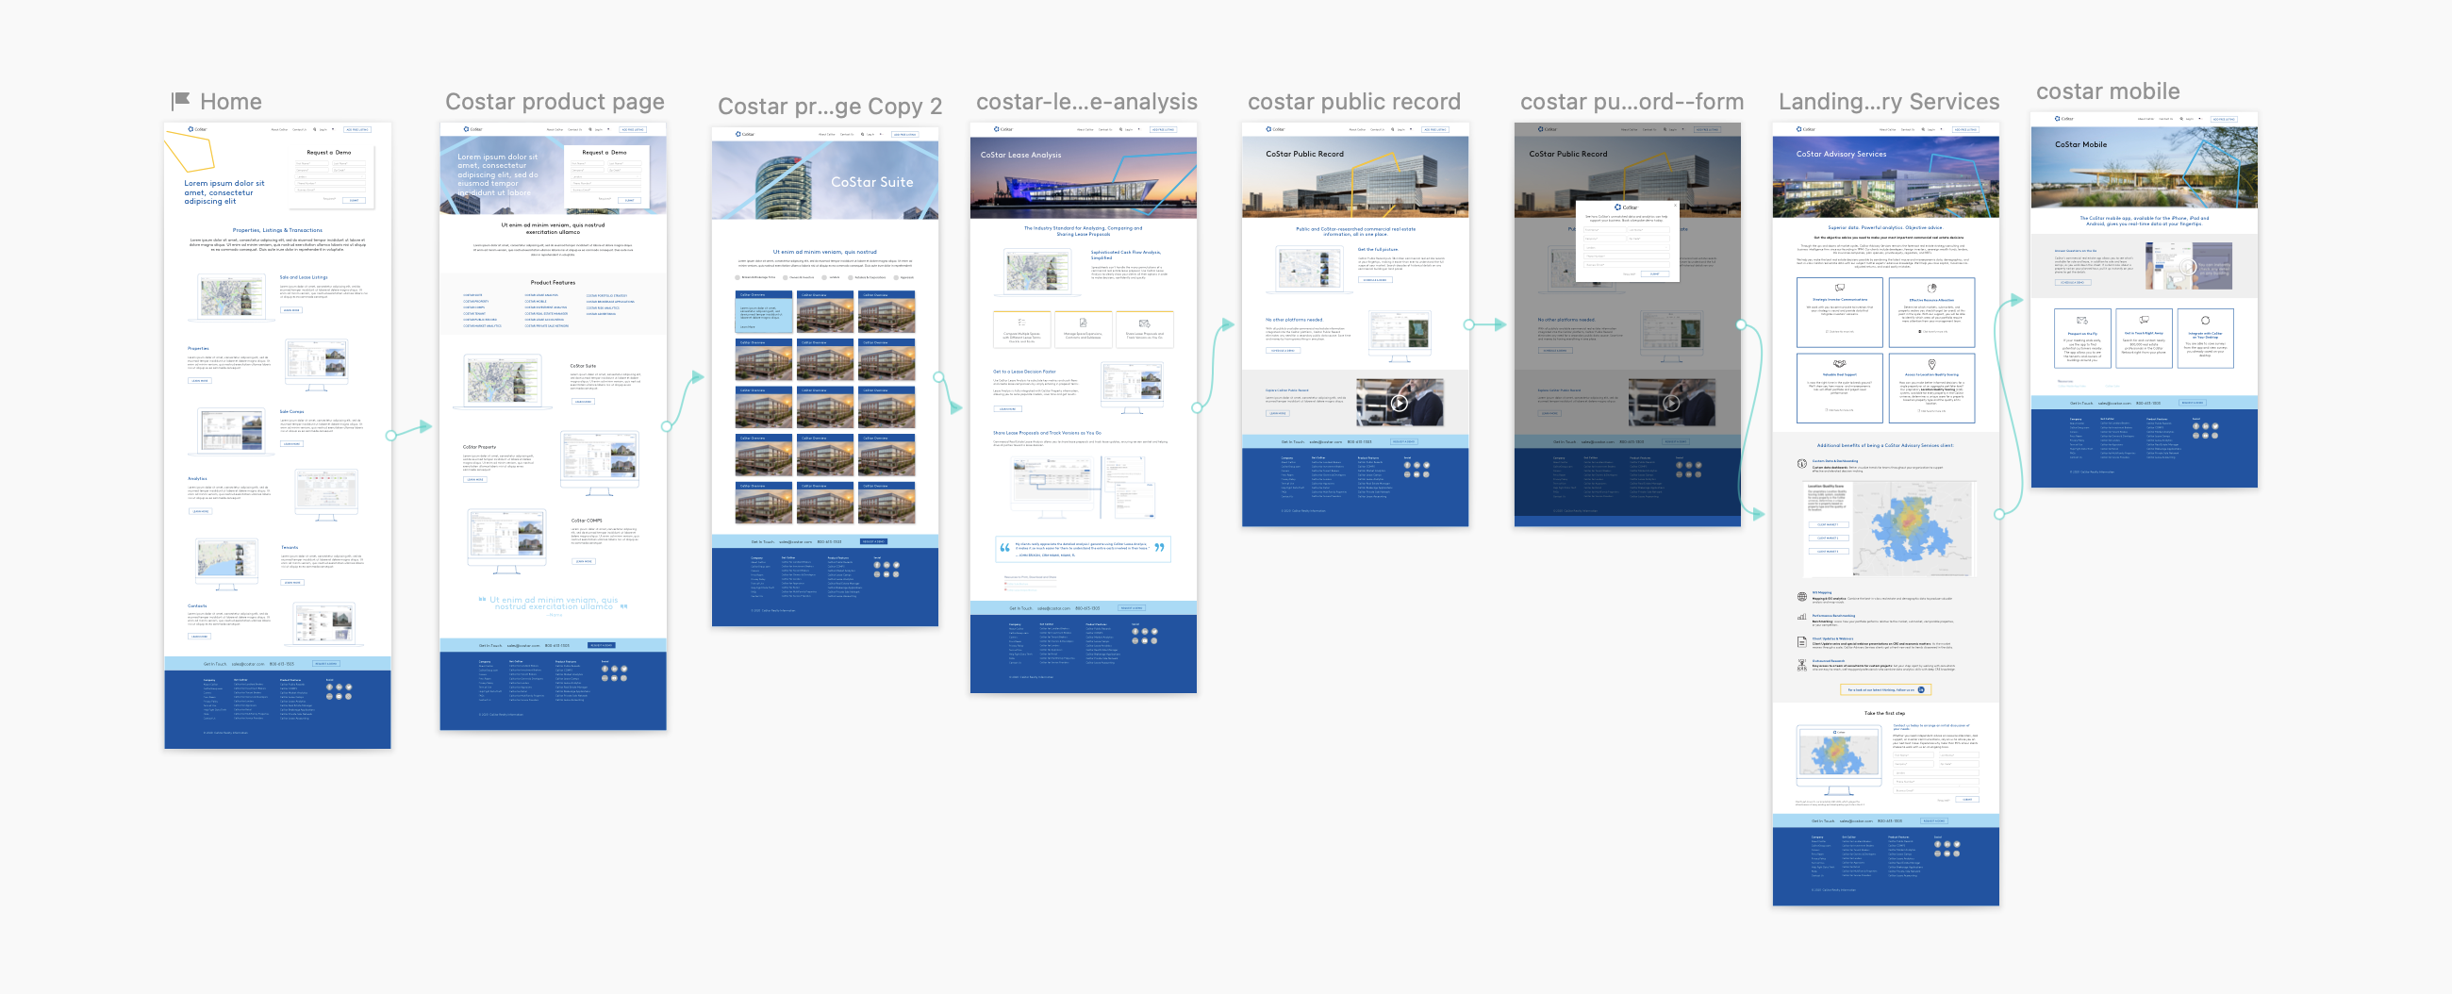Click the header CoStar logo on costar public record
This screenshot has height=994, width=2452.
[x=1275, y=129]
